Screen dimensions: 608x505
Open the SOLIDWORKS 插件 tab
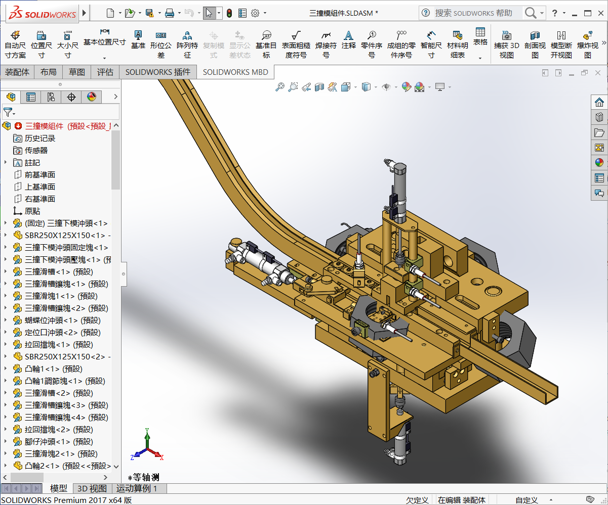tap(158, 72)
